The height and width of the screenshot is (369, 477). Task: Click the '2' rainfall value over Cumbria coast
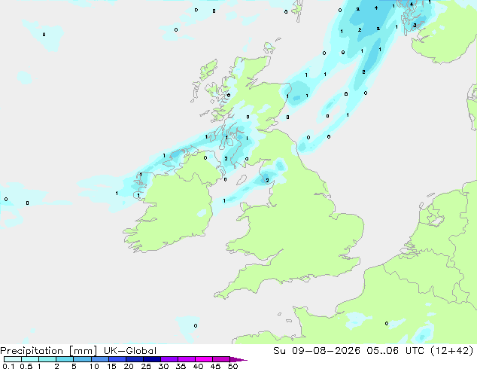point(267,181)
